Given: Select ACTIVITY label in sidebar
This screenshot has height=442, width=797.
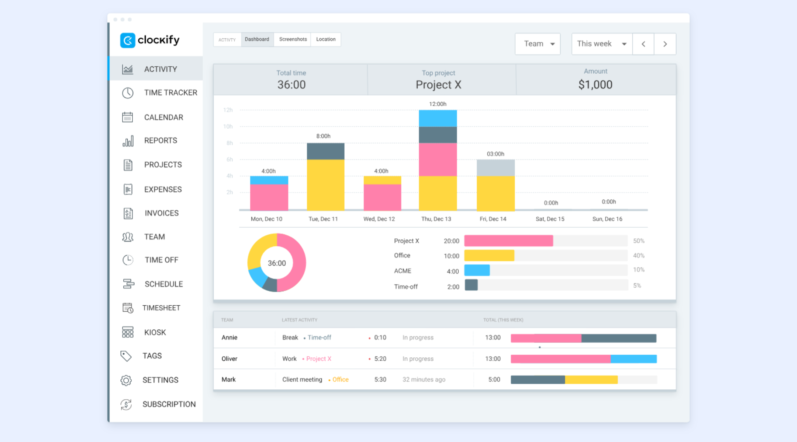Looking at the screenshot, I should click(x=161, y=69).
